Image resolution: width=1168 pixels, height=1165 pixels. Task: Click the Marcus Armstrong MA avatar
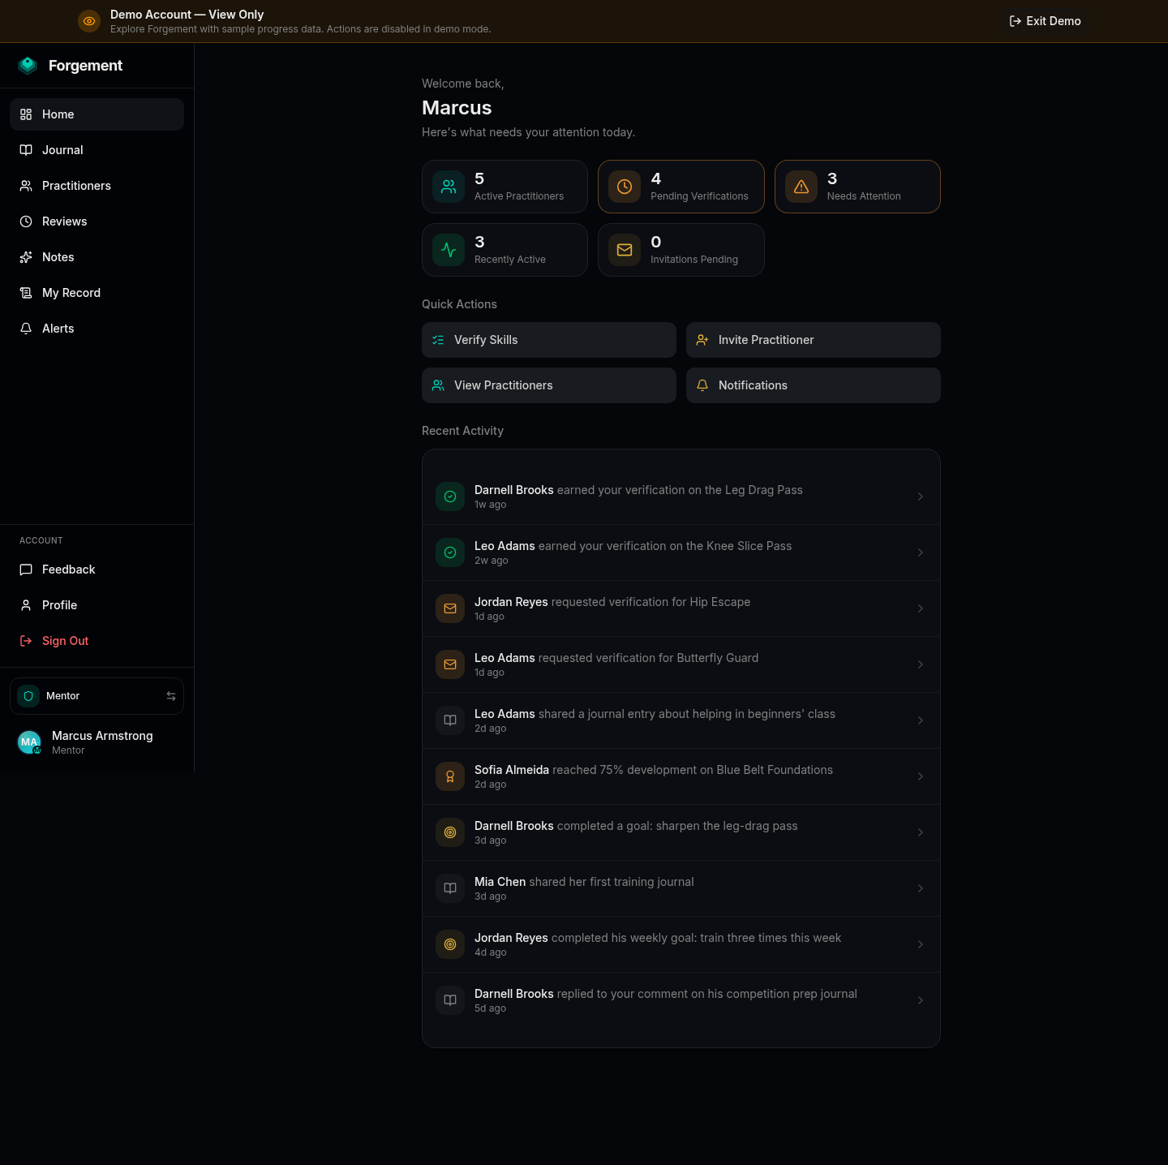pyautogui.click(x=29, y=742)
